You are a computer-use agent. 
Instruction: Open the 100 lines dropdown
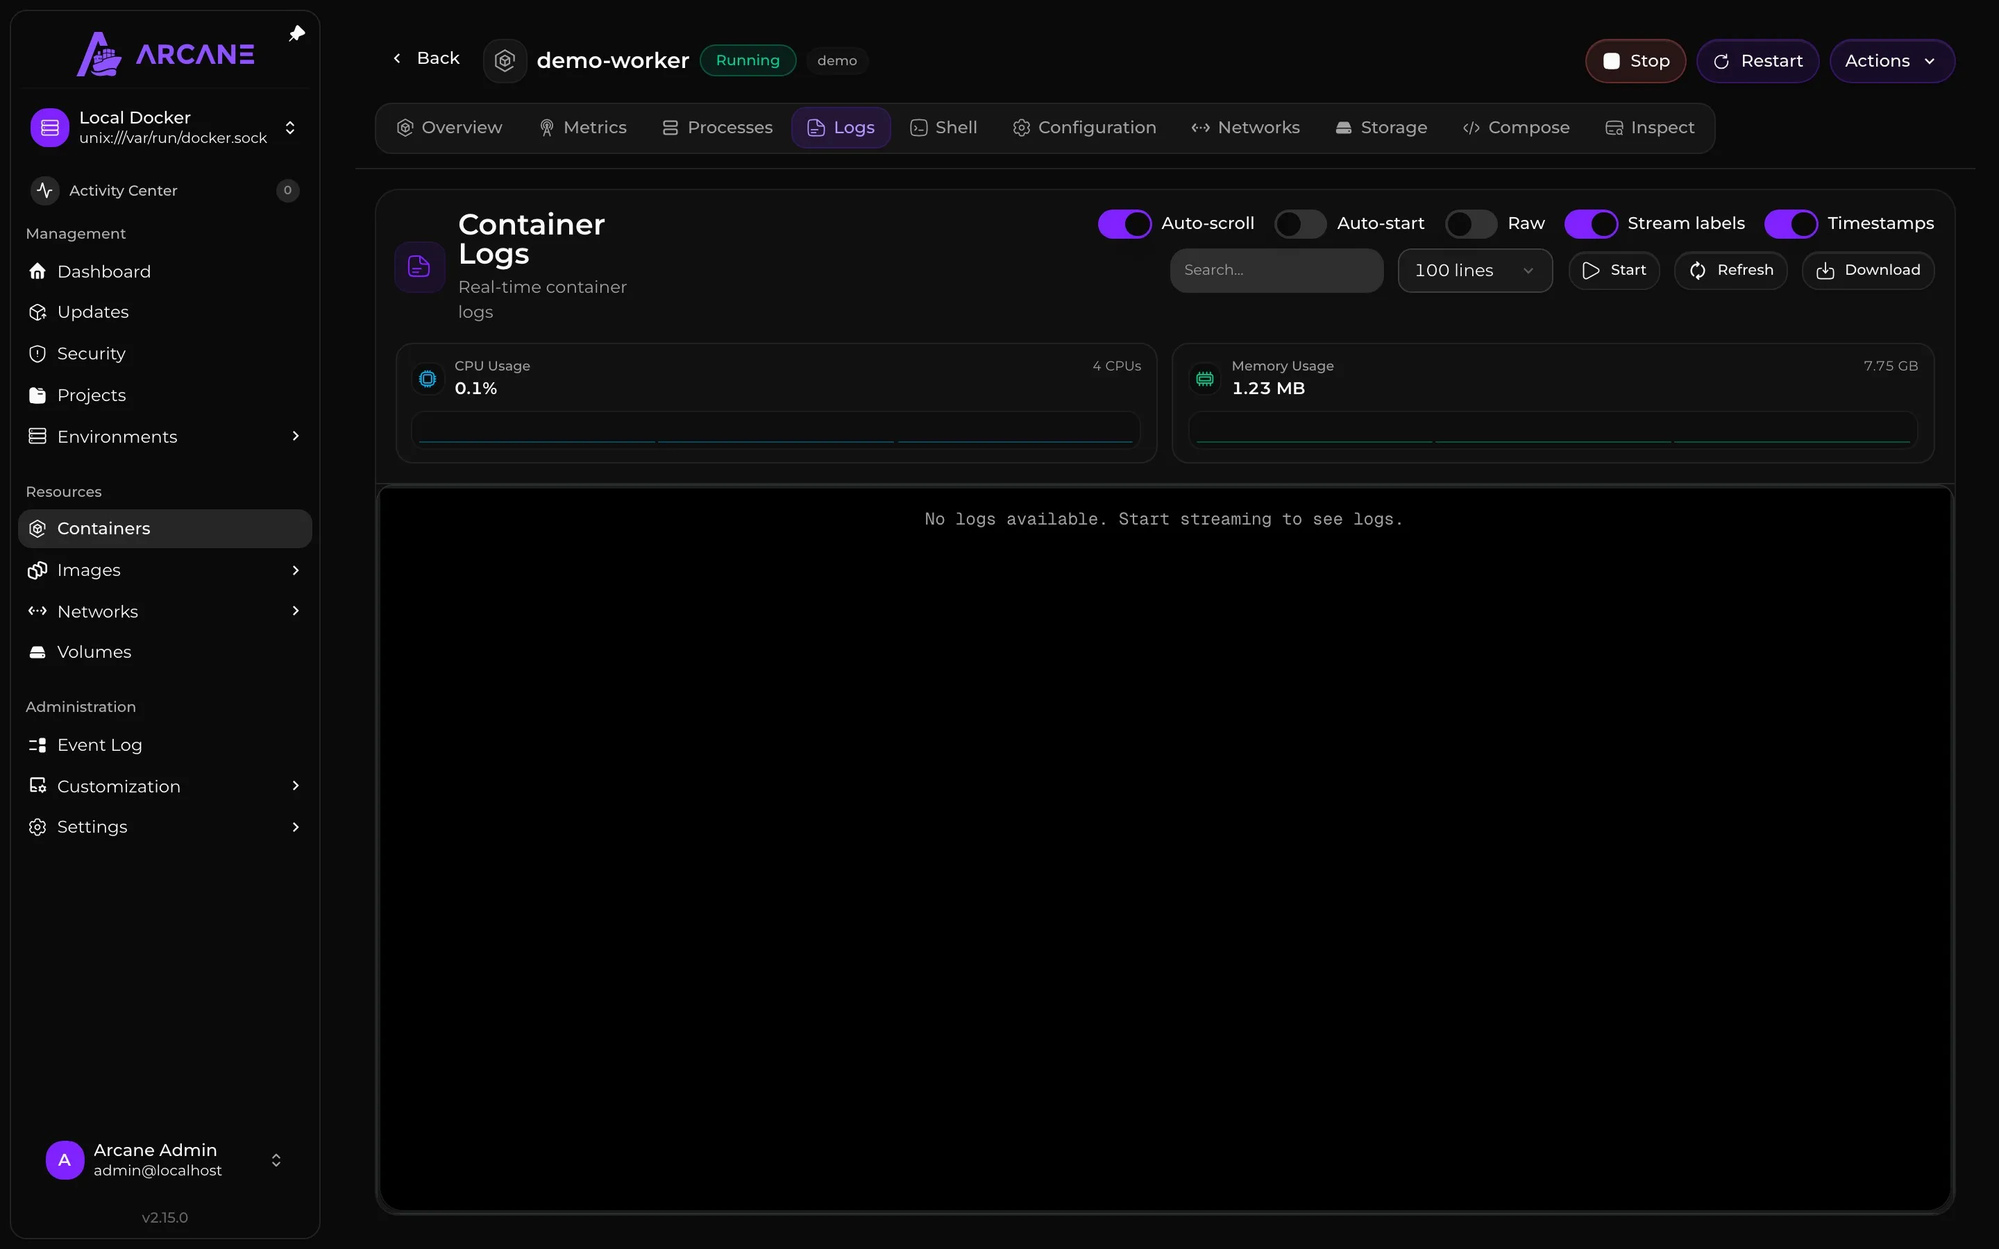[x=1474, y=270]
